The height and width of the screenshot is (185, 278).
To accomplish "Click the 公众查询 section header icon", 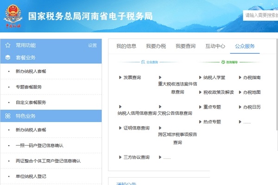I will pos(142,62).
